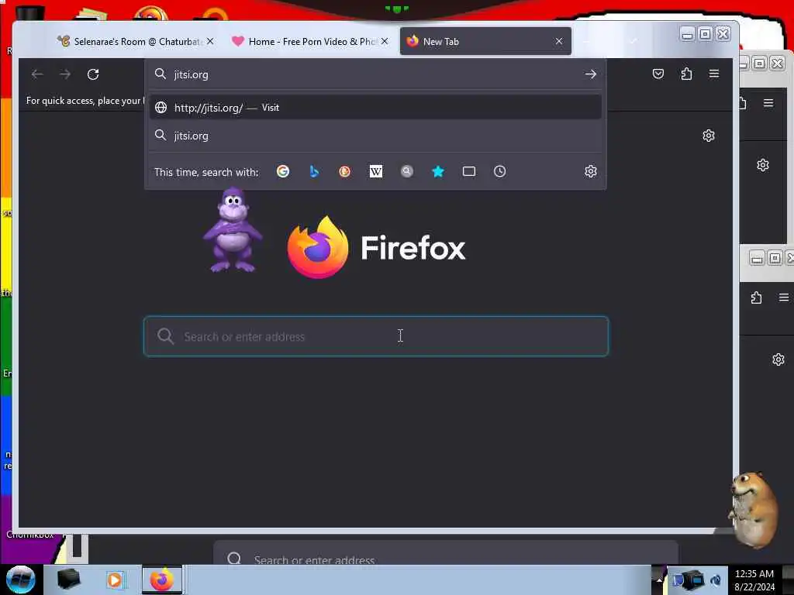The width and height of the screenshot is (794, 595).
Task: Open the hamburger menu in third background window
Action: pos(784,297)
